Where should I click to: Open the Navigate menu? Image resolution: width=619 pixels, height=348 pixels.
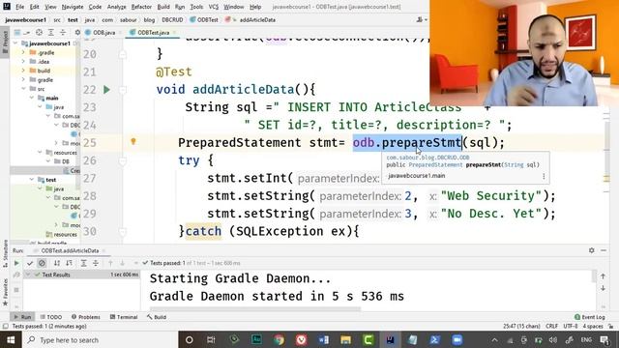(73, 7)
